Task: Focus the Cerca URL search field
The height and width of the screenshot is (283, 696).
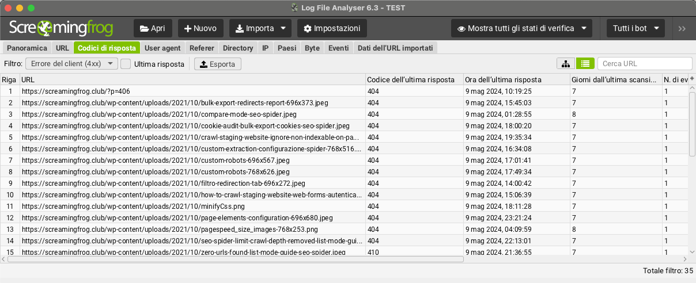Action: (x=644, y=64)
